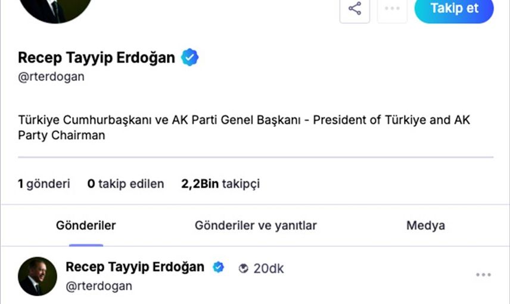Click the @rterdogan handle on the post

(x=99, y=286)
